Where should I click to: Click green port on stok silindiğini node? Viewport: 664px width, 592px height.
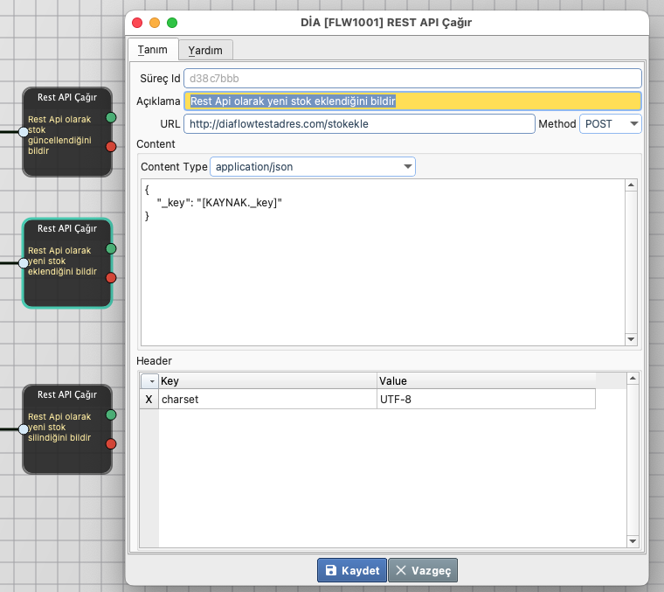(111, 414)
